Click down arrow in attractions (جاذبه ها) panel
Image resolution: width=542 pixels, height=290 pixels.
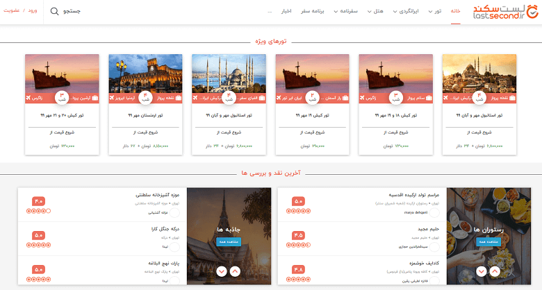tap(221, 271)
